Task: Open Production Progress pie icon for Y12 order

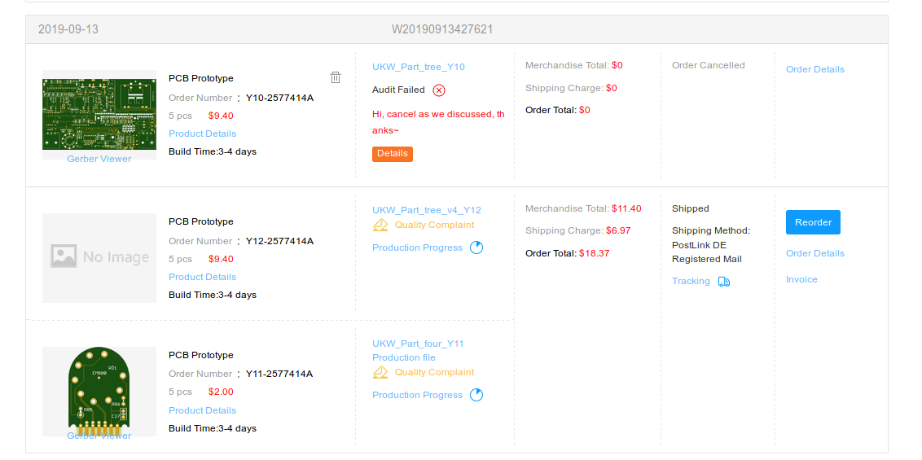Action: [x=476, y=248]
